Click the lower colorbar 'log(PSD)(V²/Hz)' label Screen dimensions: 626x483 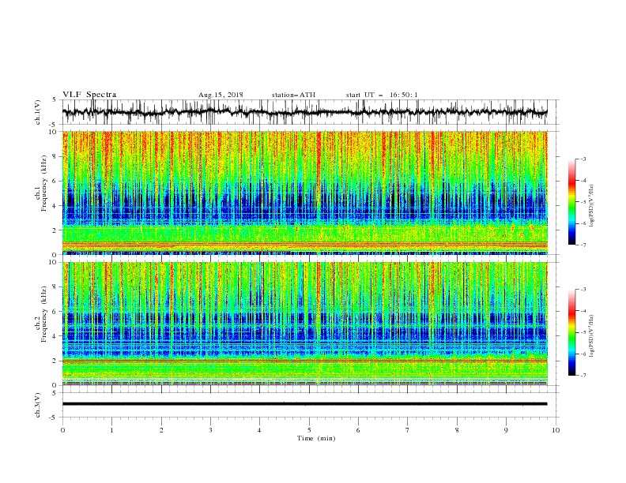591,336
